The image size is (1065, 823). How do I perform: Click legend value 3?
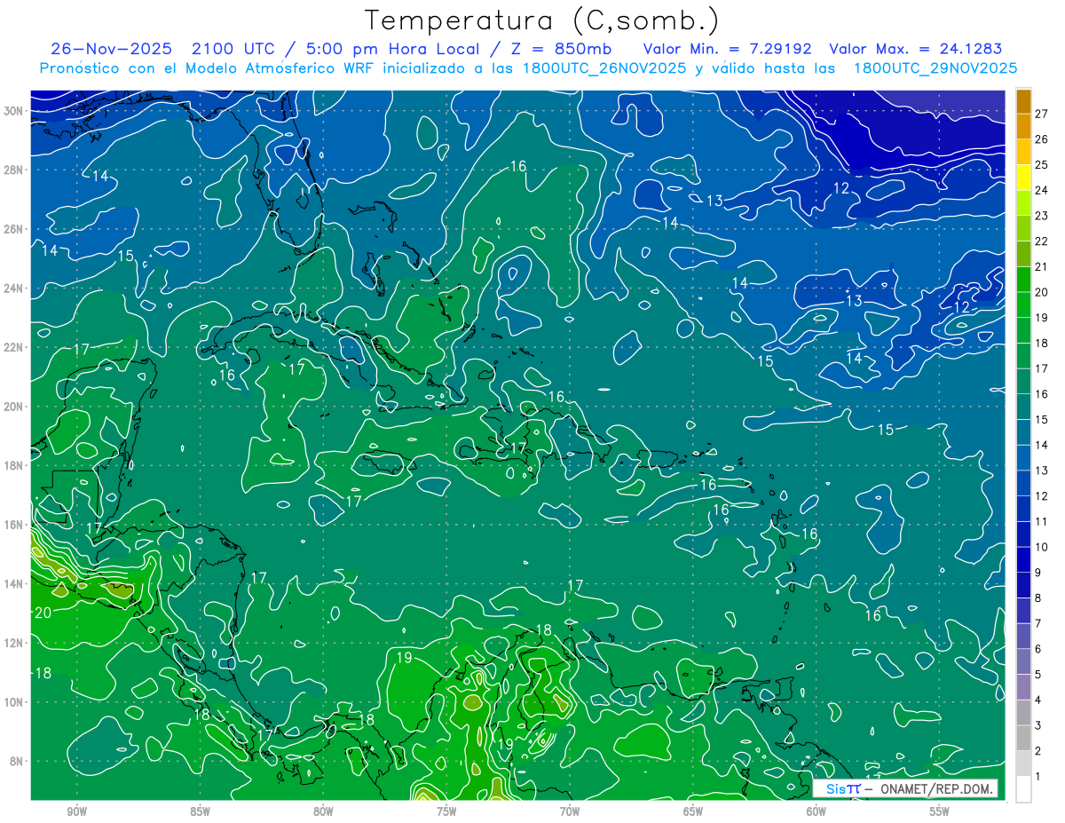[1037, 726]
